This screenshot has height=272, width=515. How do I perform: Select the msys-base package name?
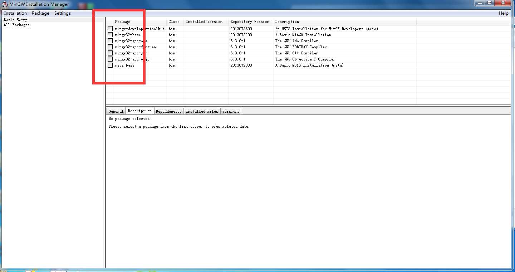[x=124, y=65]
